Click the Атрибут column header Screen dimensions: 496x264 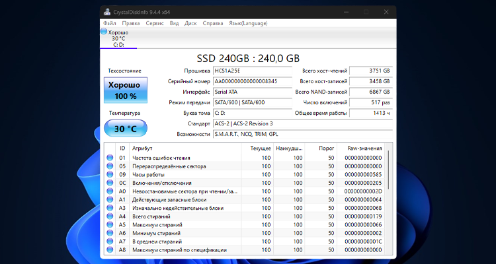click(185, 148)
